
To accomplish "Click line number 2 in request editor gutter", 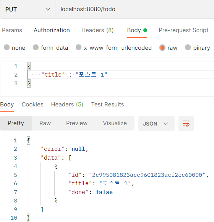I will click(x=16, y=75).
